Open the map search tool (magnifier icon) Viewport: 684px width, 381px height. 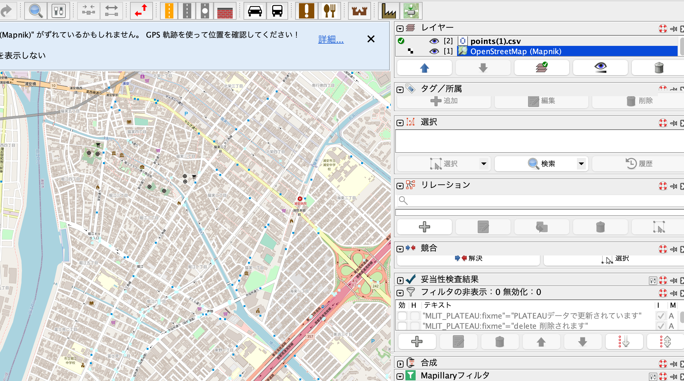click(35, 10)
